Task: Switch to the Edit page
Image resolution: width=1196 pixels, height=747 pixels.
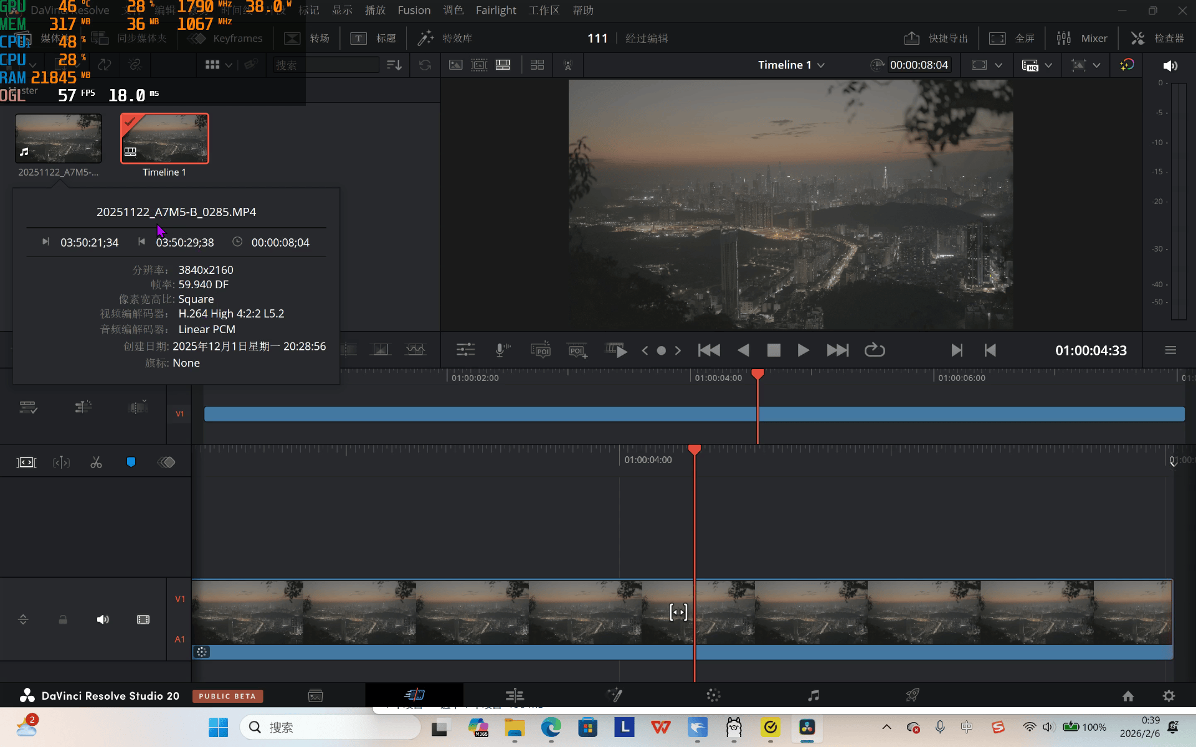Action: coord(515,695)
